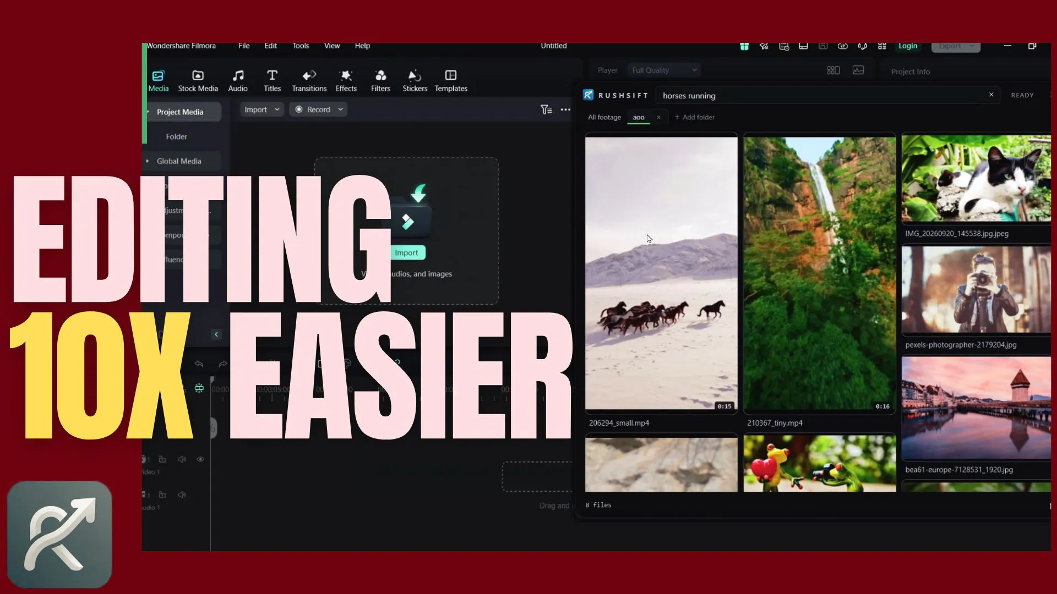The width and height of the screenshot is (1057, 594).
Task: Open the player snapshot image icon
Action: pos(858,70)
